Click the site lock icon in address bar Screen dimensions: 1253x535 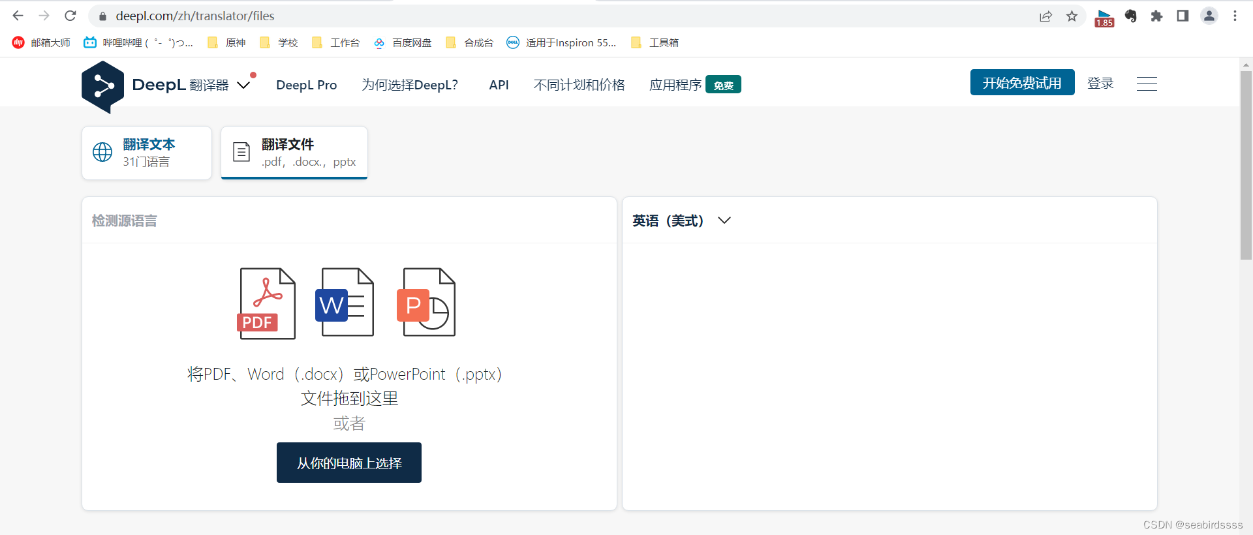[x=102, y=16]
